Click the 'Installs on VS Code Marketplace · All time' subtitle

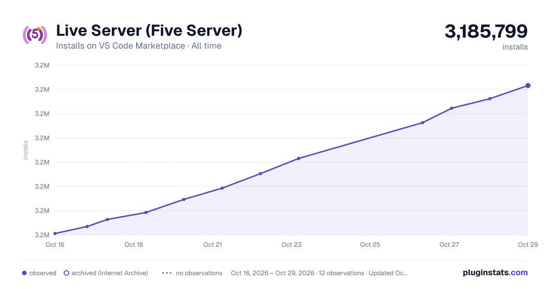coord(138,46)
